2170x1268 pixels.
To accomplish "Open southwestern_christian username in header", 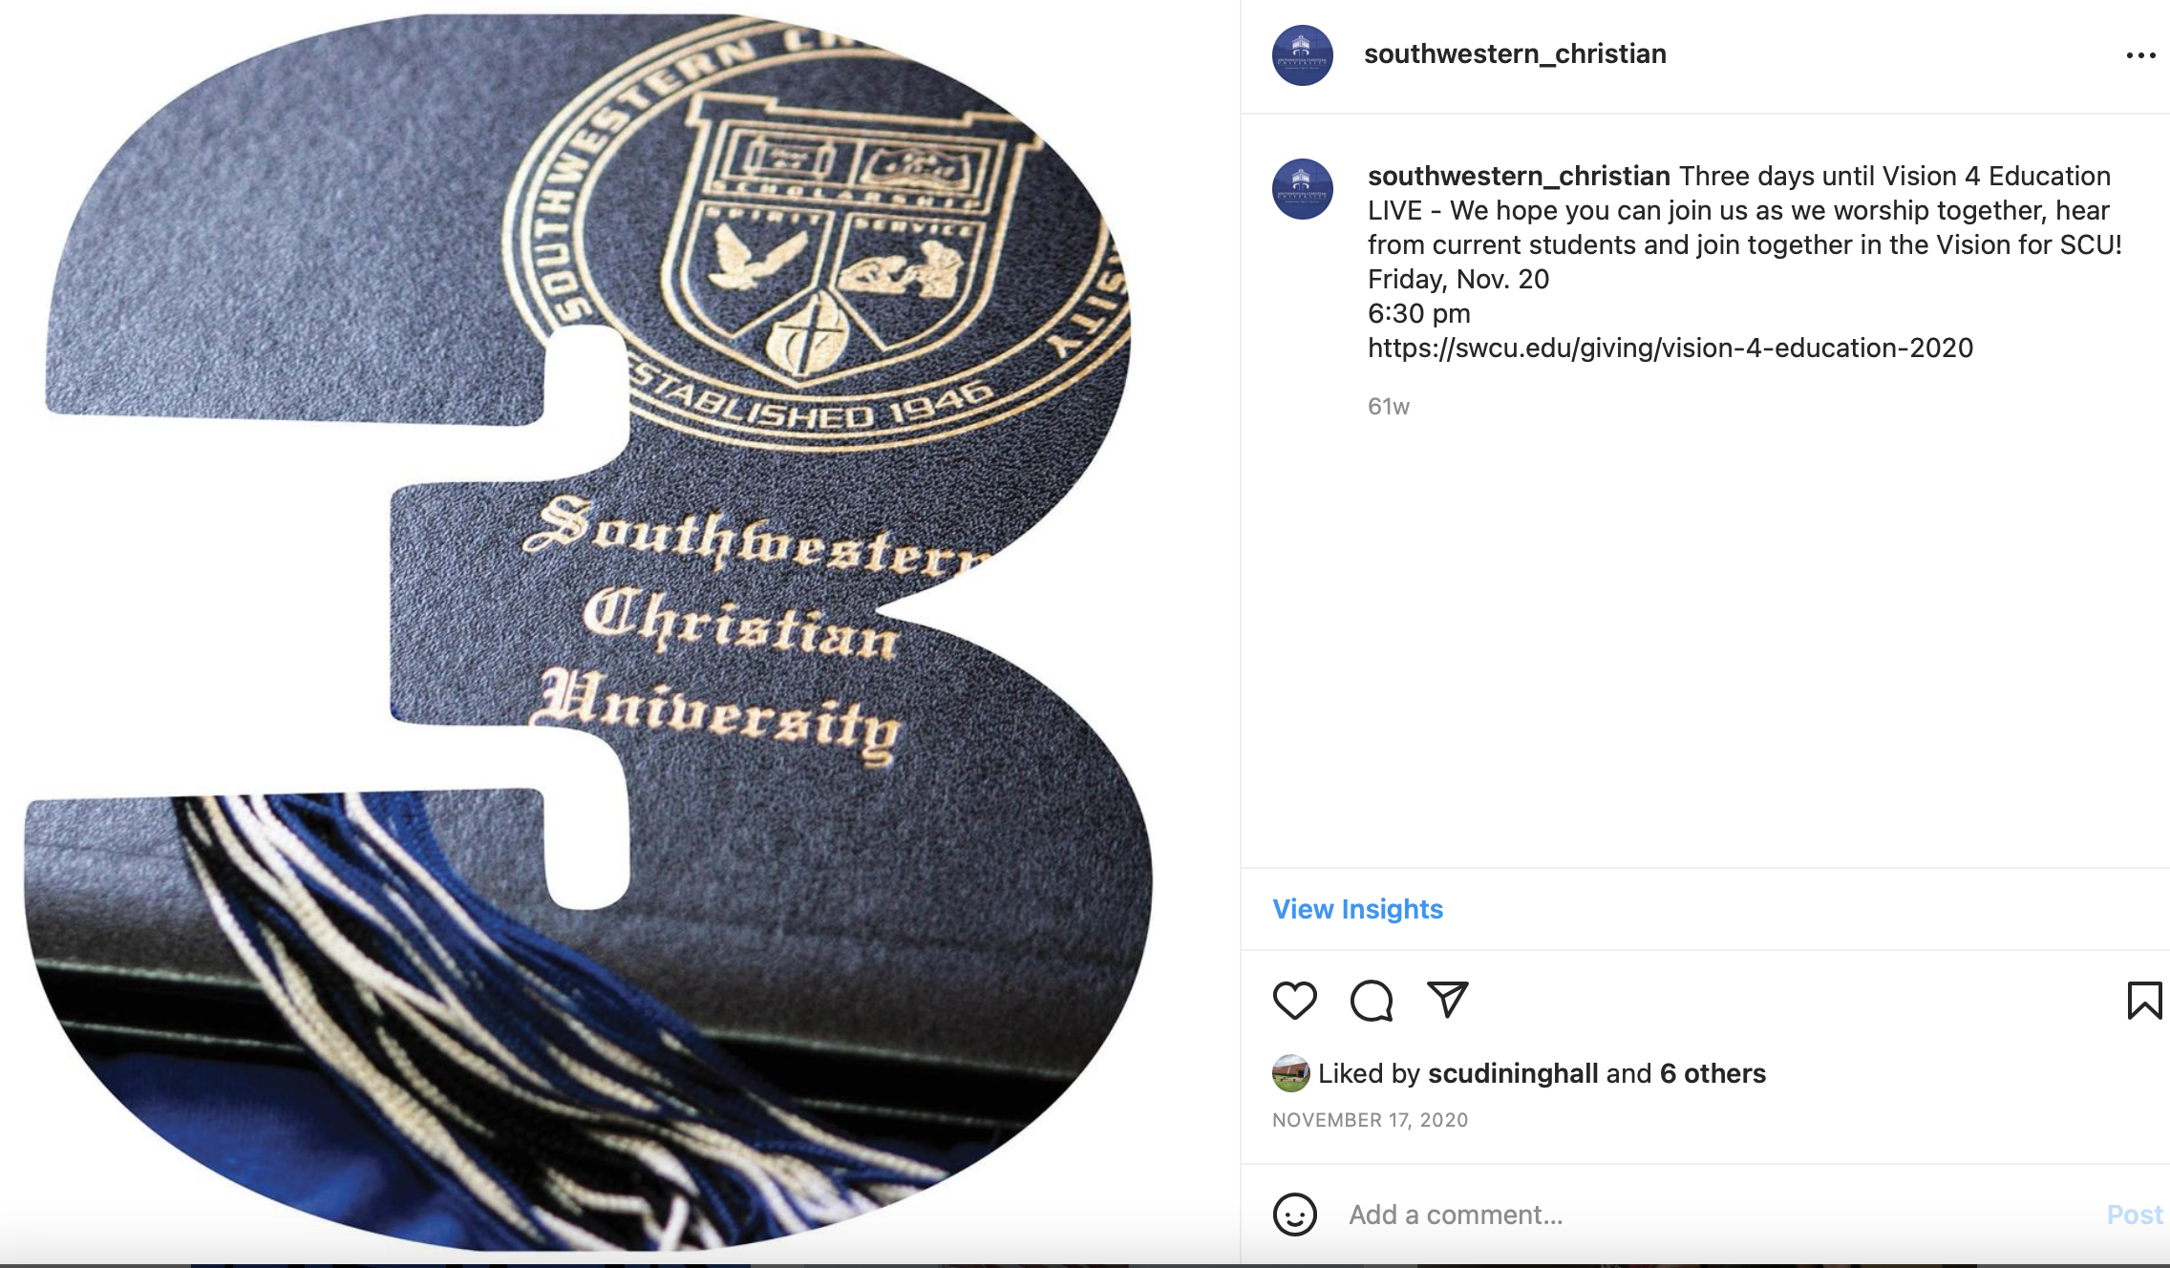I will 1515,53.
